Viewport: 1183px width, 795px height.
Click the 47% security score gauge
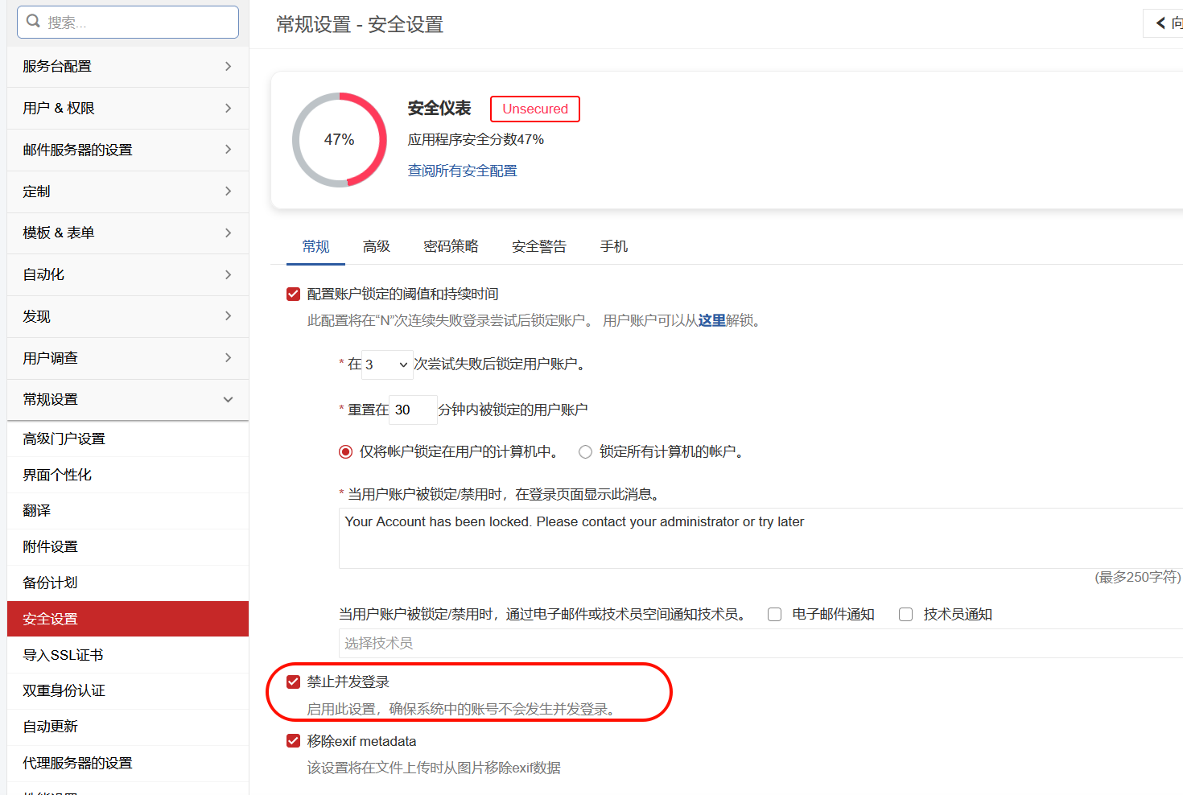click(x=339, y=140)
